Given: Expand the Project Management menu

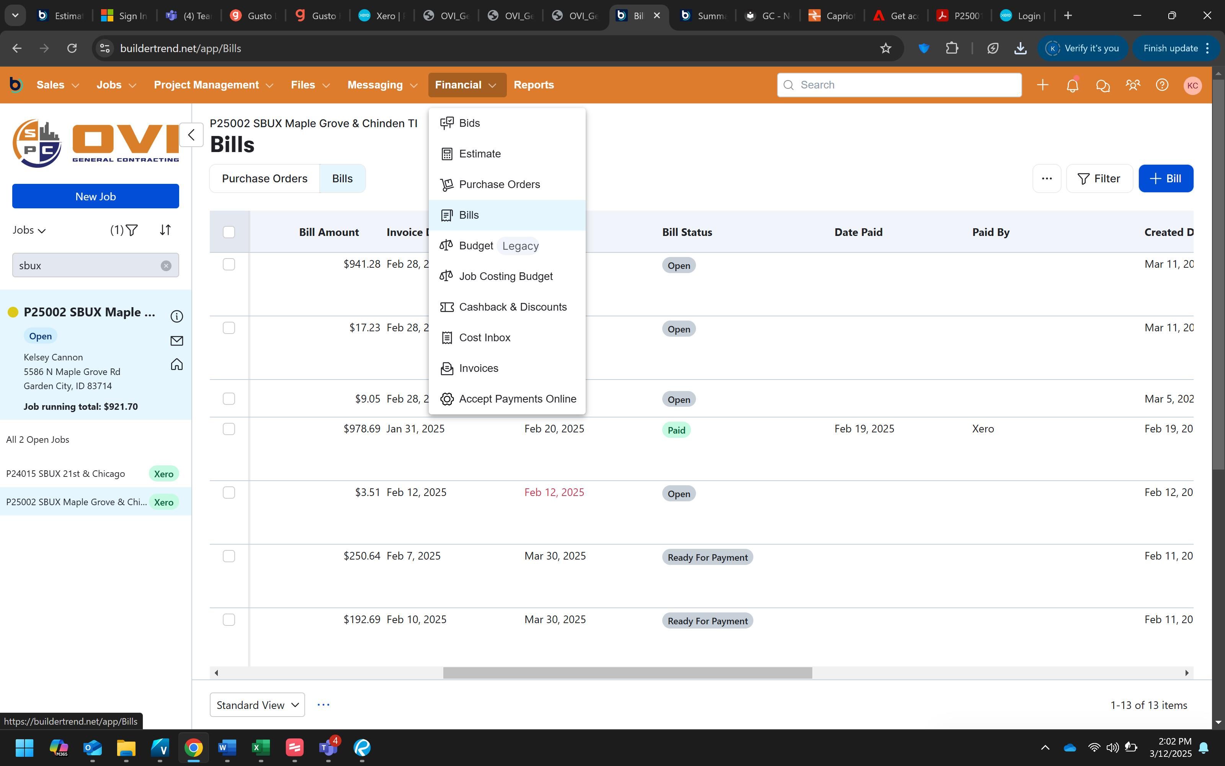Looking at the screenshot, I should [213, 85].
